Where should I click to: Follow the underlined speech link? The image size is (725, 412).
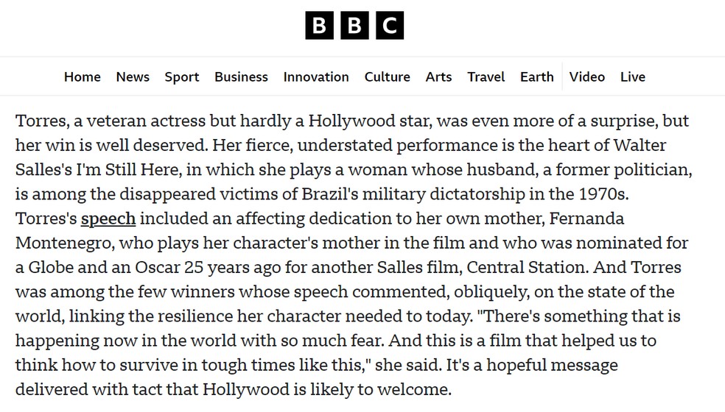108,219
